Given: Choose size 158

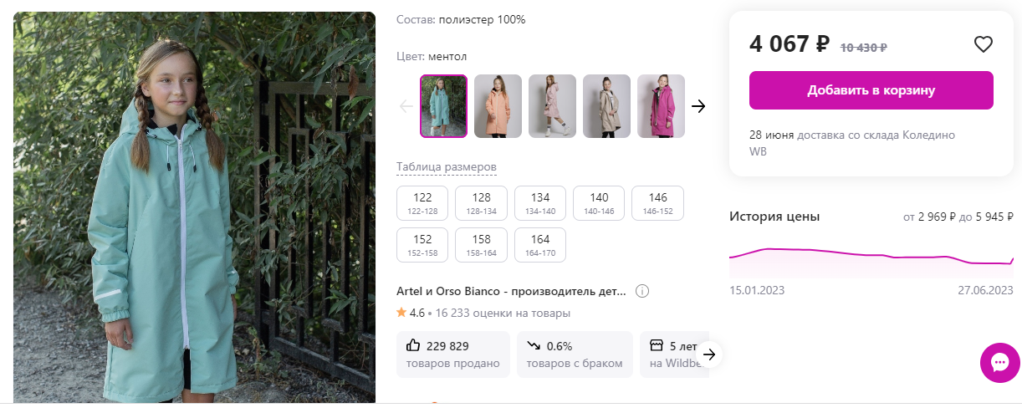Looking at the screenshot, I should click(x=481, y=245).
